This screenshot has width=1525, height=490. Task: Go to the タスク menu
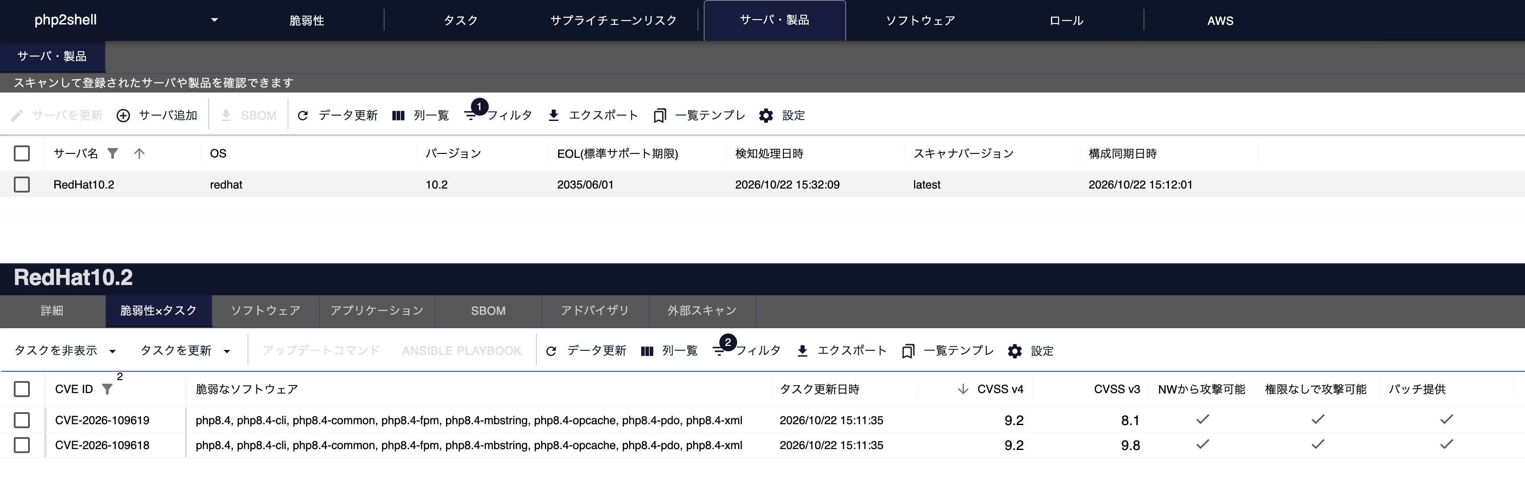[x=461, y=20]
